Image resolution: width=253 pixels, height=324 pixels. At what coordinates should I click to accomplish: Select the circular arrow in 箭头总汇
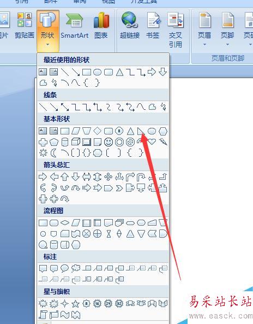tap(65, 199)
